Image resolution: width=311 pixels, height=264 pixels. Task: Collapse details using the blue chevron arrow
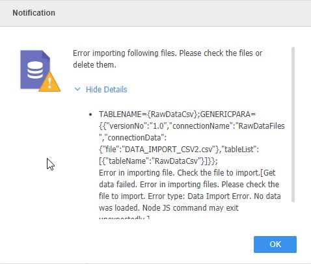[x=77, y=89]
